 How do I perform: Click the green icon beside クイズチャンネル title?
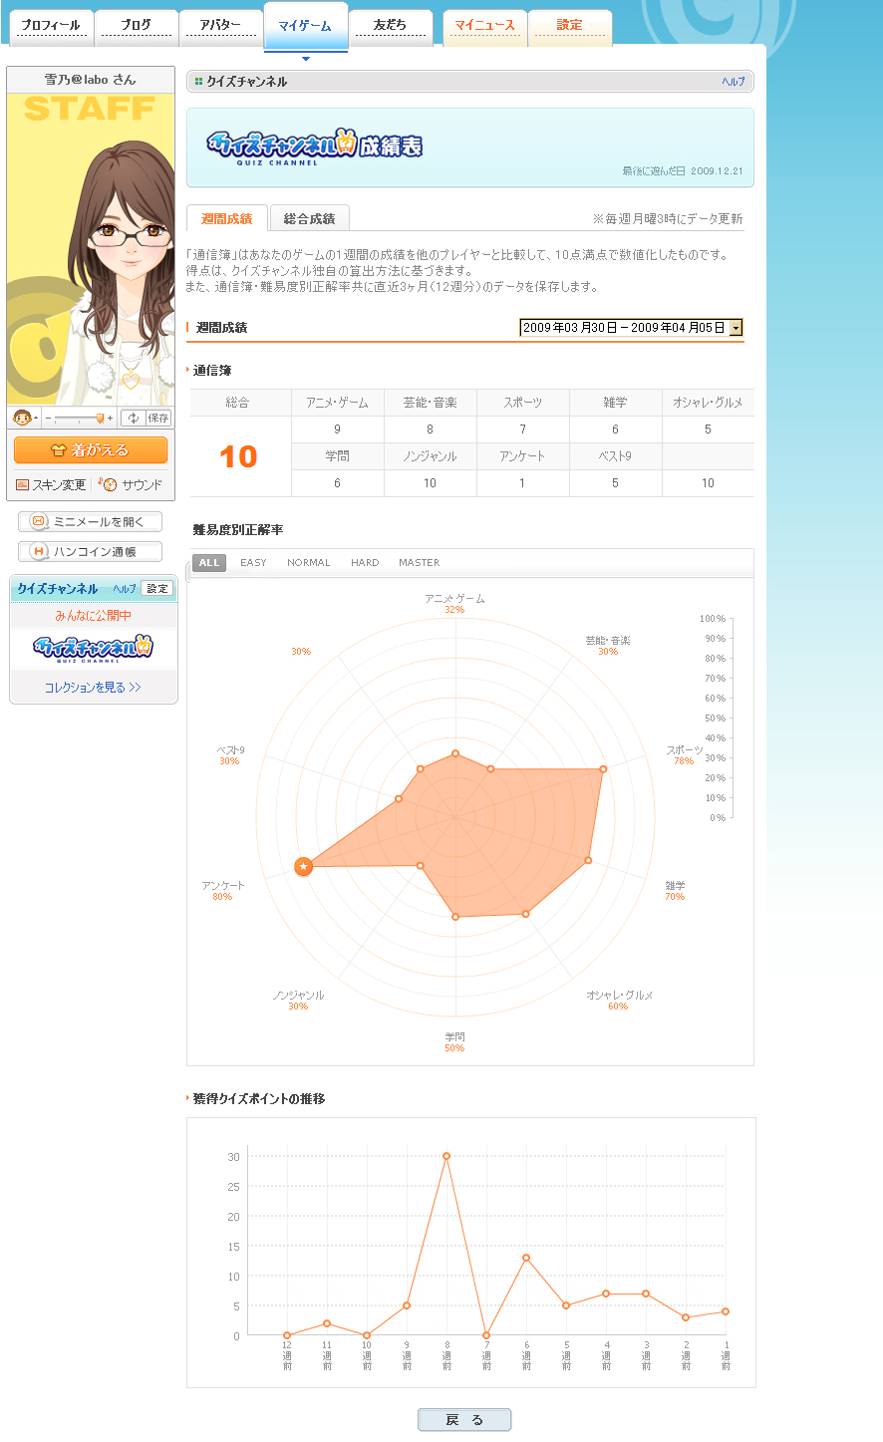[199, 82]
